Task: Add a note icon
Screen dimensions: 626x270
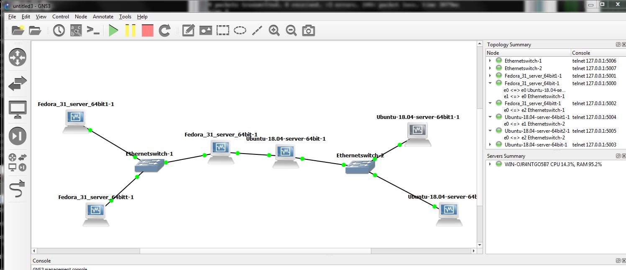Action: (x=189, y=30)
